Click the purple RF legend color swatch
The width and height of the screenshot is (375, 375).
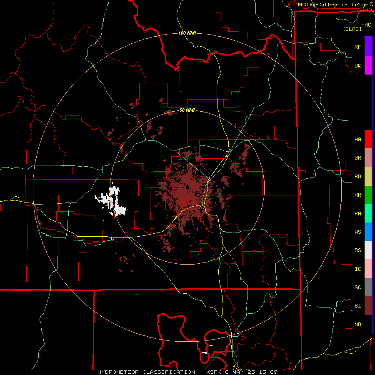coord(368,47)
